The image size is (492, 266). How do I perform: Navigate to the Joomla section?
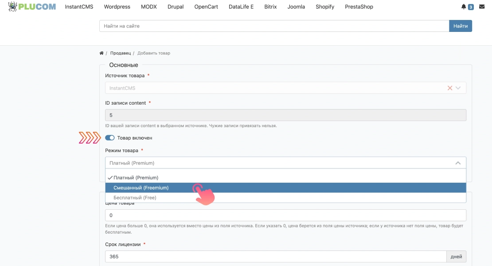(296, 7)
